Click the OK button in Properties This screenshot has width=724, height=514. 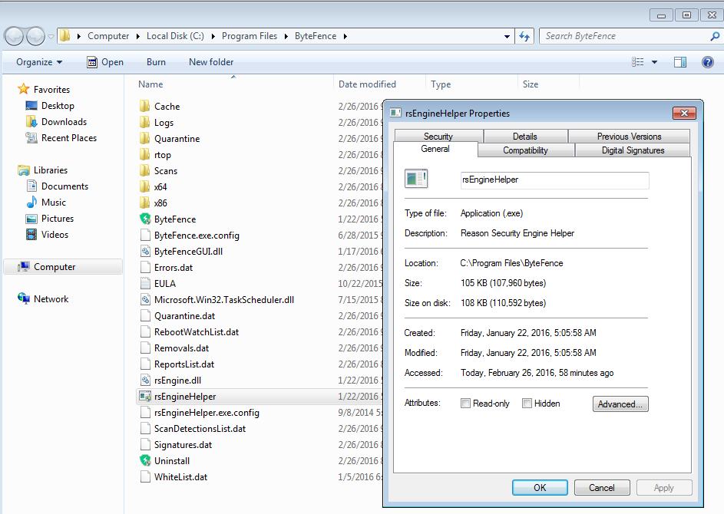tap(540, 488)
